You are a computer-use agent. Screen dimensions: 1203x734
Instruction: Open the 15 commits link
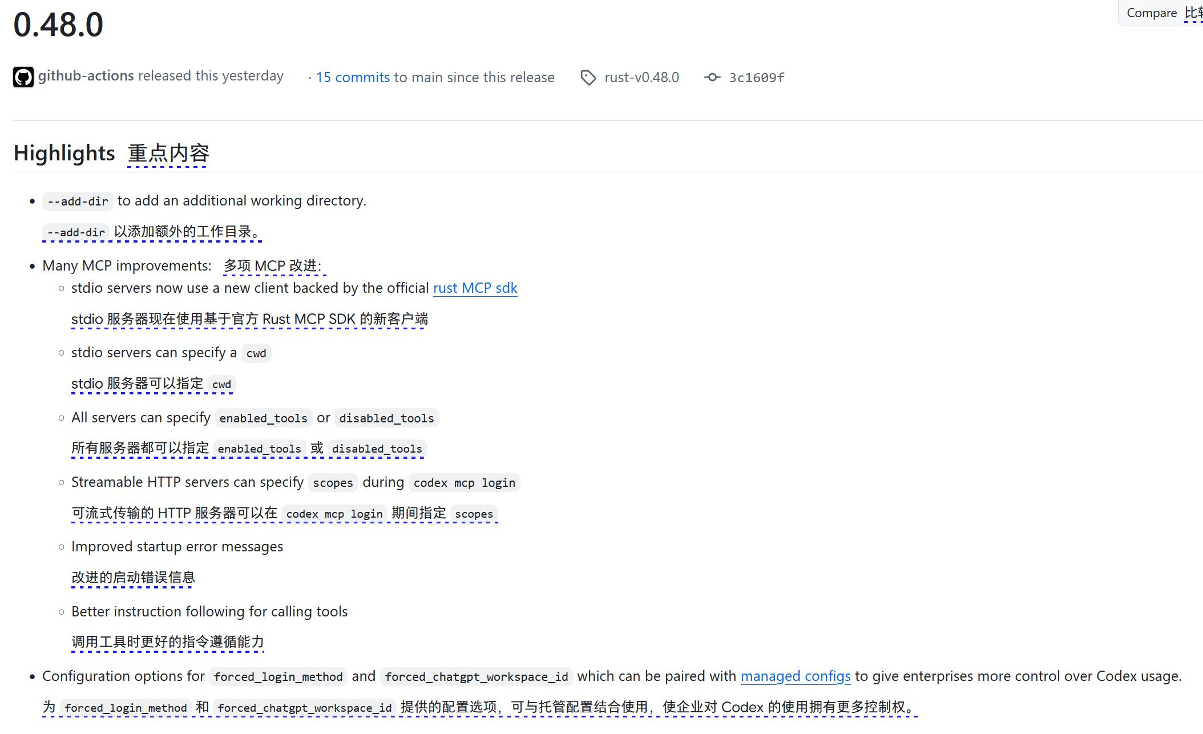tap(353, 77)
